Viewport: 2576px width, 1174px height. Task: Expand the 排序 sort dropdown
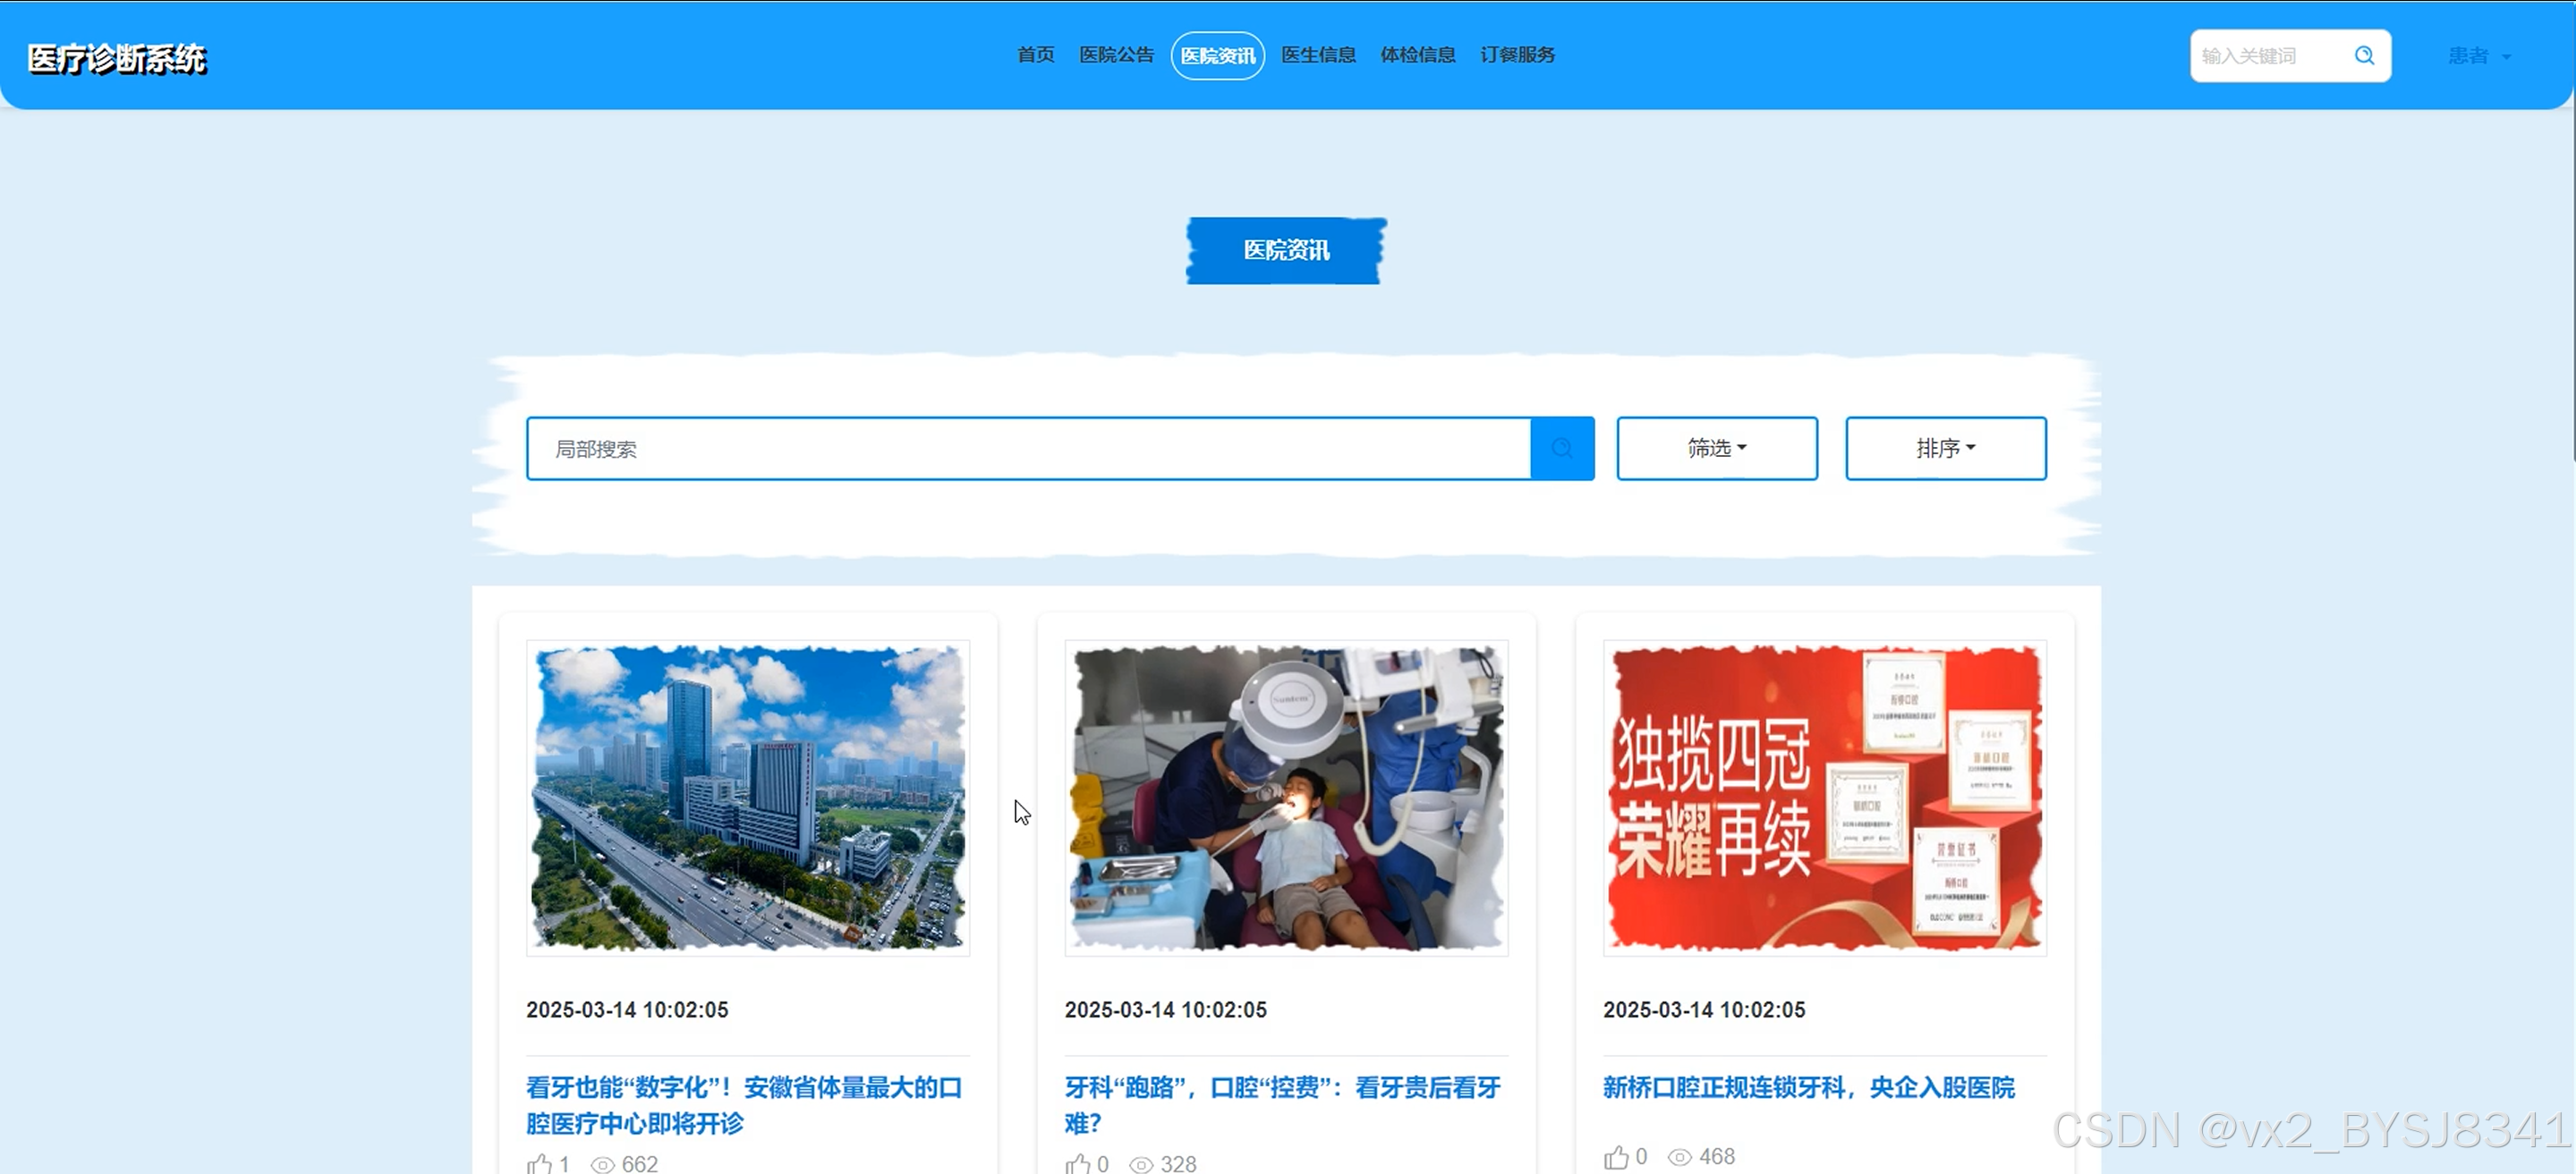[1945, 449]
